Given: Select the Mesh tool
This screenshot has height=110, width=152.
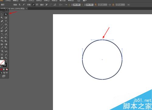Looking at the screenshot, I should pyautogui.click(x=2, y=44).
